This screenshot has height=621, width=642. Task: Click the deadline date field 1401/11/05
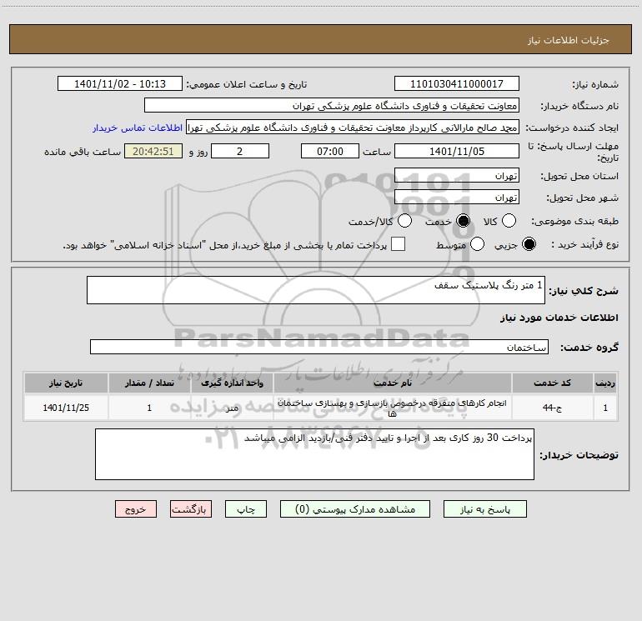pos(457,151)
